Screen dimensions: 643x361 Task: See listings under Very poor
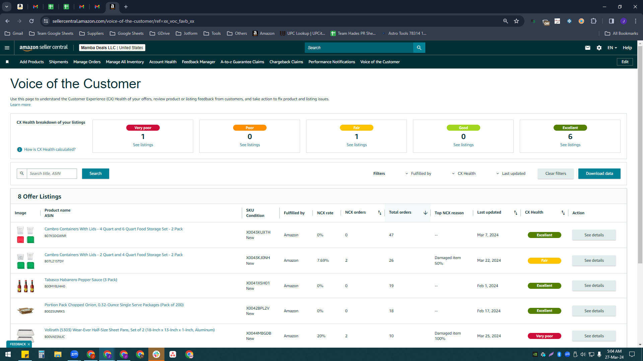(x=143, y=145)
